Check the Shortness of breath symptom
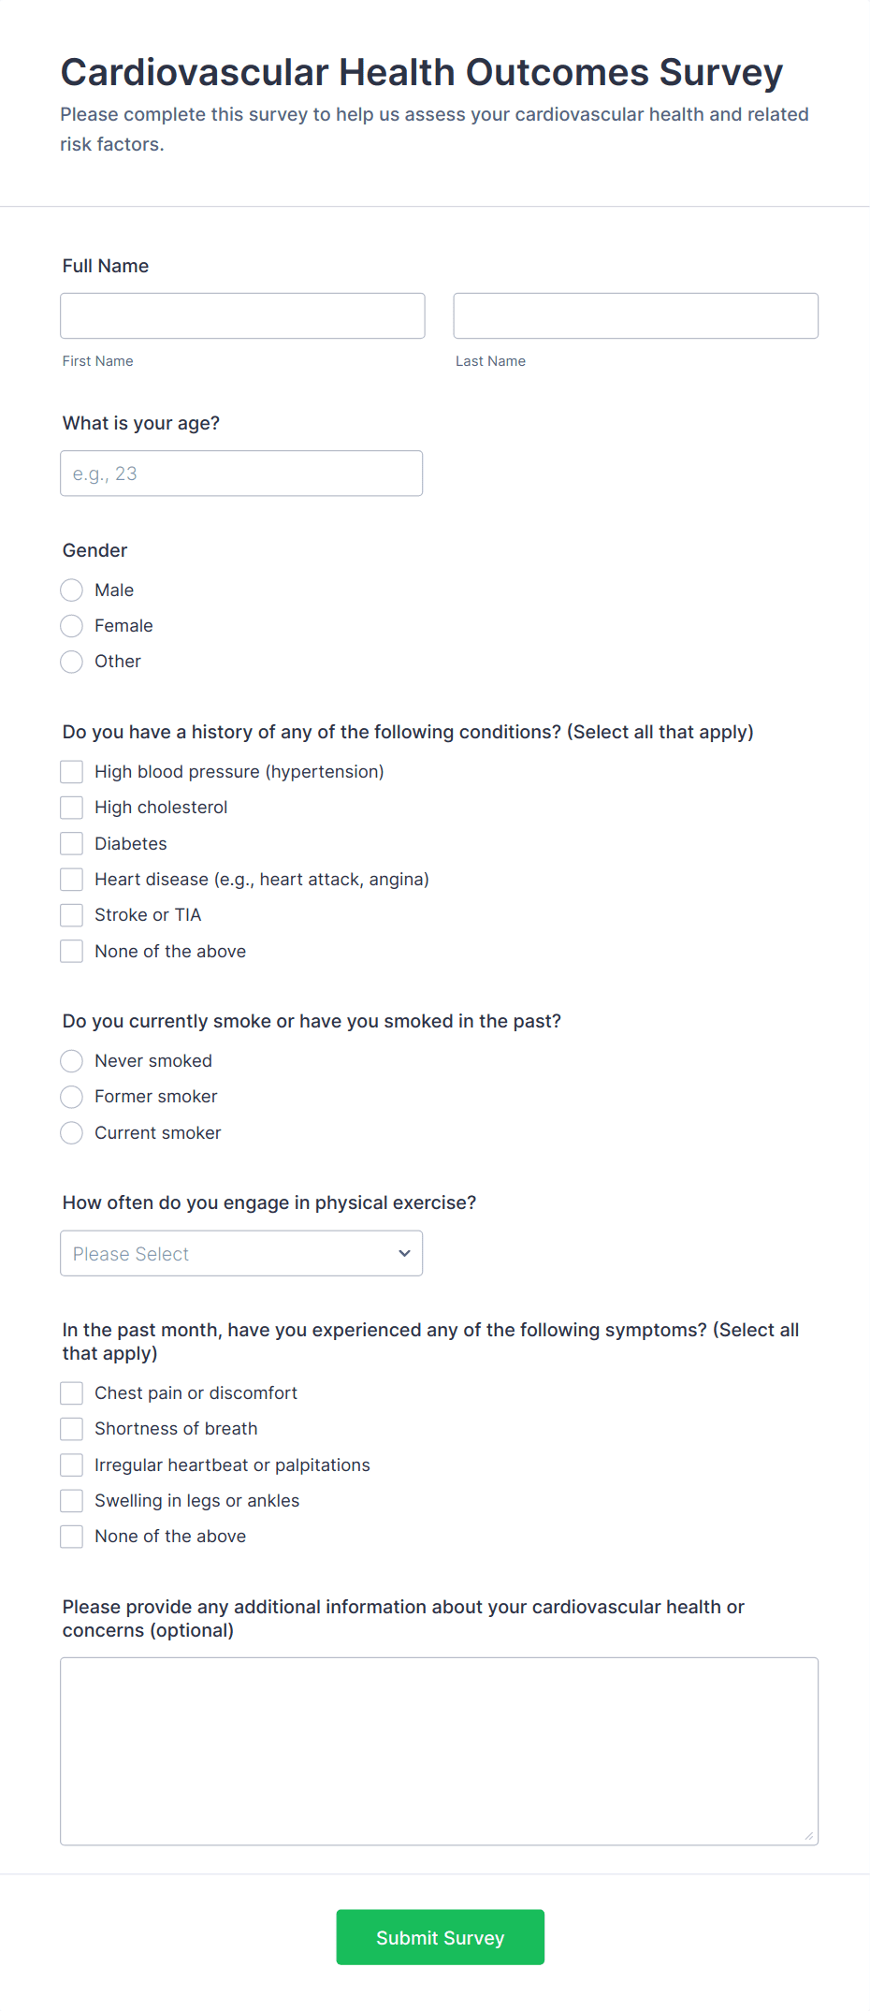The height and width of the screenshot is (2011, 870). coord(71,1428)
